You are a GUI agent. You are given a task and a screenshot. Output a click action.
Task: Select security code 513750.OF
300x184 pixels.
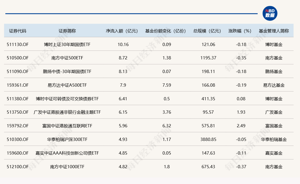pyautogui.click(x=18, y=112)
